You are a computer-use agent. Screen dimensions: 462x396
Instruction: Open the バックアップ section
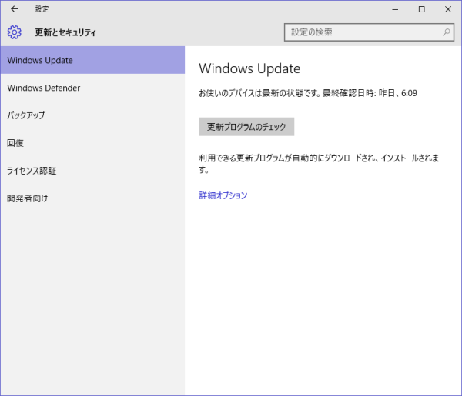pos(92,115)
